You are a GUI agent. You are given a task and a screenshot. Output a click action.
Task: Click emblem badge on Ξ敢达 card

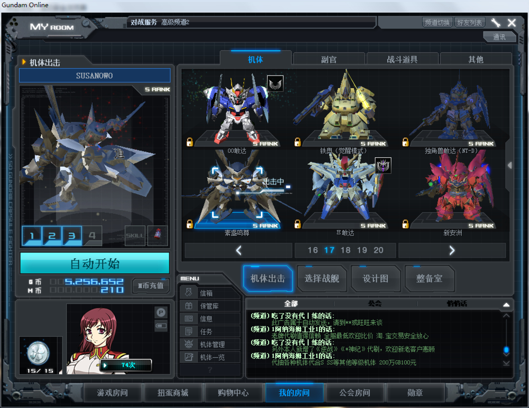(x=383, y=165)
